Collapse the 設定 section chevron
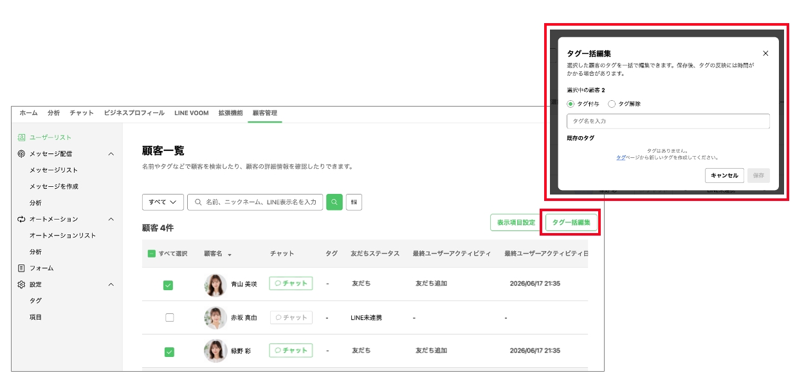795x382 pixels. point(111,284)
